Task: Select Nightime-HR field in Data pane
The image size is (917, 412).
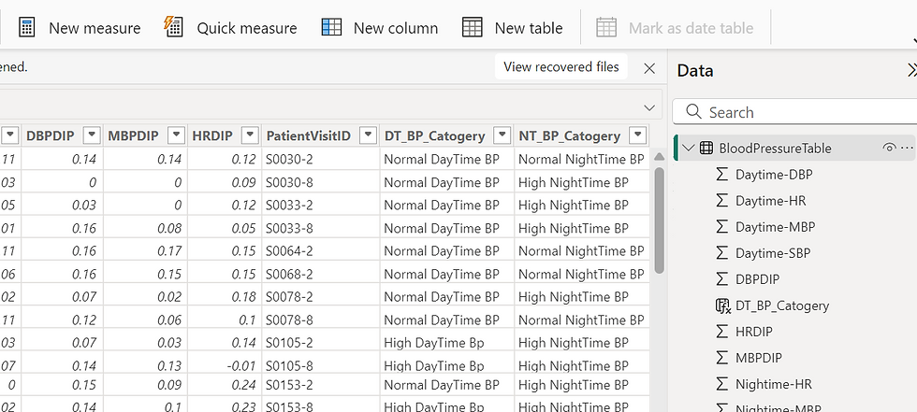Action: 774,384
